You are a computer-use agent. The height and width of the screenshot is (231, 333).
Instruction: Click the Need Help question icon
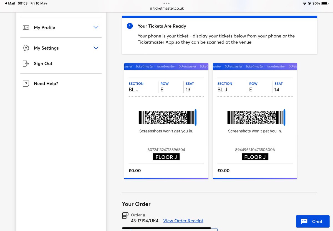[x=26, y=84]
